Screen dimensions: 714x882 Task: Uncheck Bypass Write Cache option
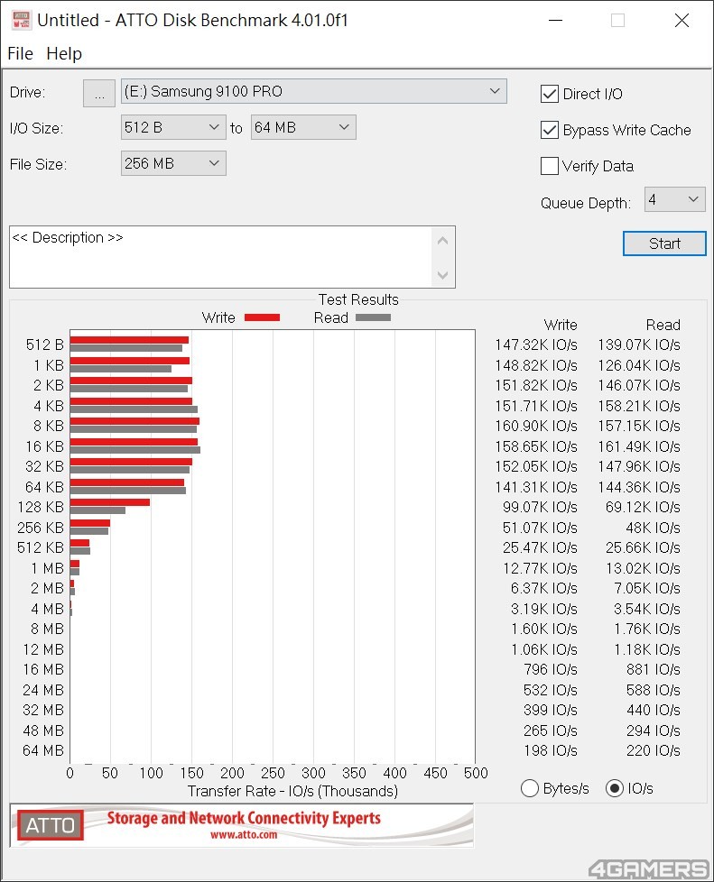[549, 130]
